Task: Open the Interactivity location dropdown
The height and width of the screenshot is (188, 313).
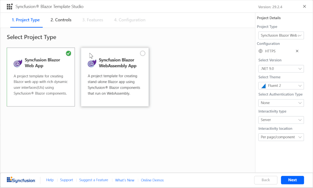Action: [x=281, y=137]
